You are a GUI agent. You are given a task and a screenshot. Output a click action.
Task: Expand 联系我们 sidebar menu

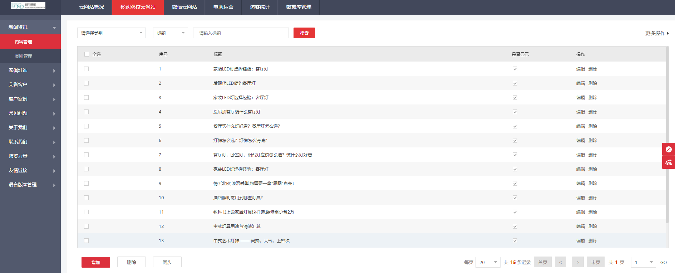tap(30, 142)
